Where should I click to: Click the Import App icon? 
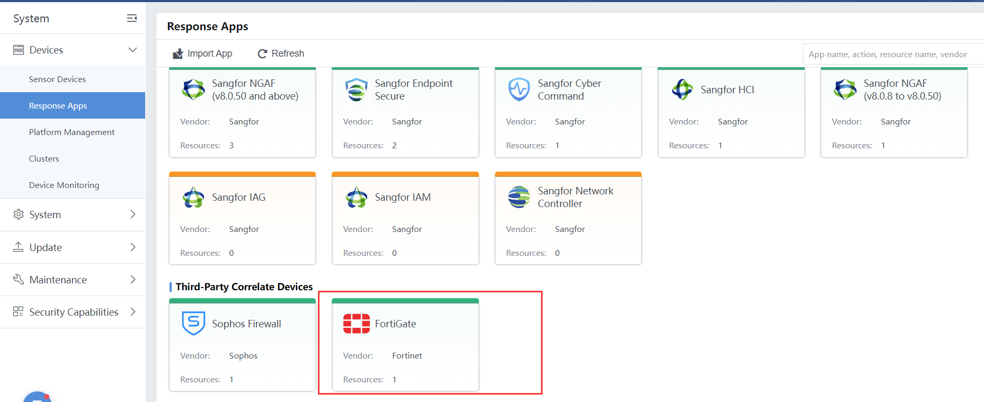(178, 53)
